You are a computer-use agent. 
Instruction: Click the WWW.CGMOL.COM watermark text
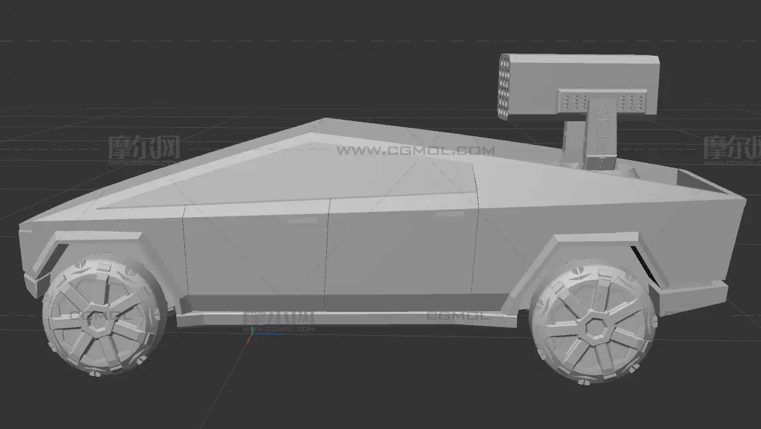click(415, 151)
